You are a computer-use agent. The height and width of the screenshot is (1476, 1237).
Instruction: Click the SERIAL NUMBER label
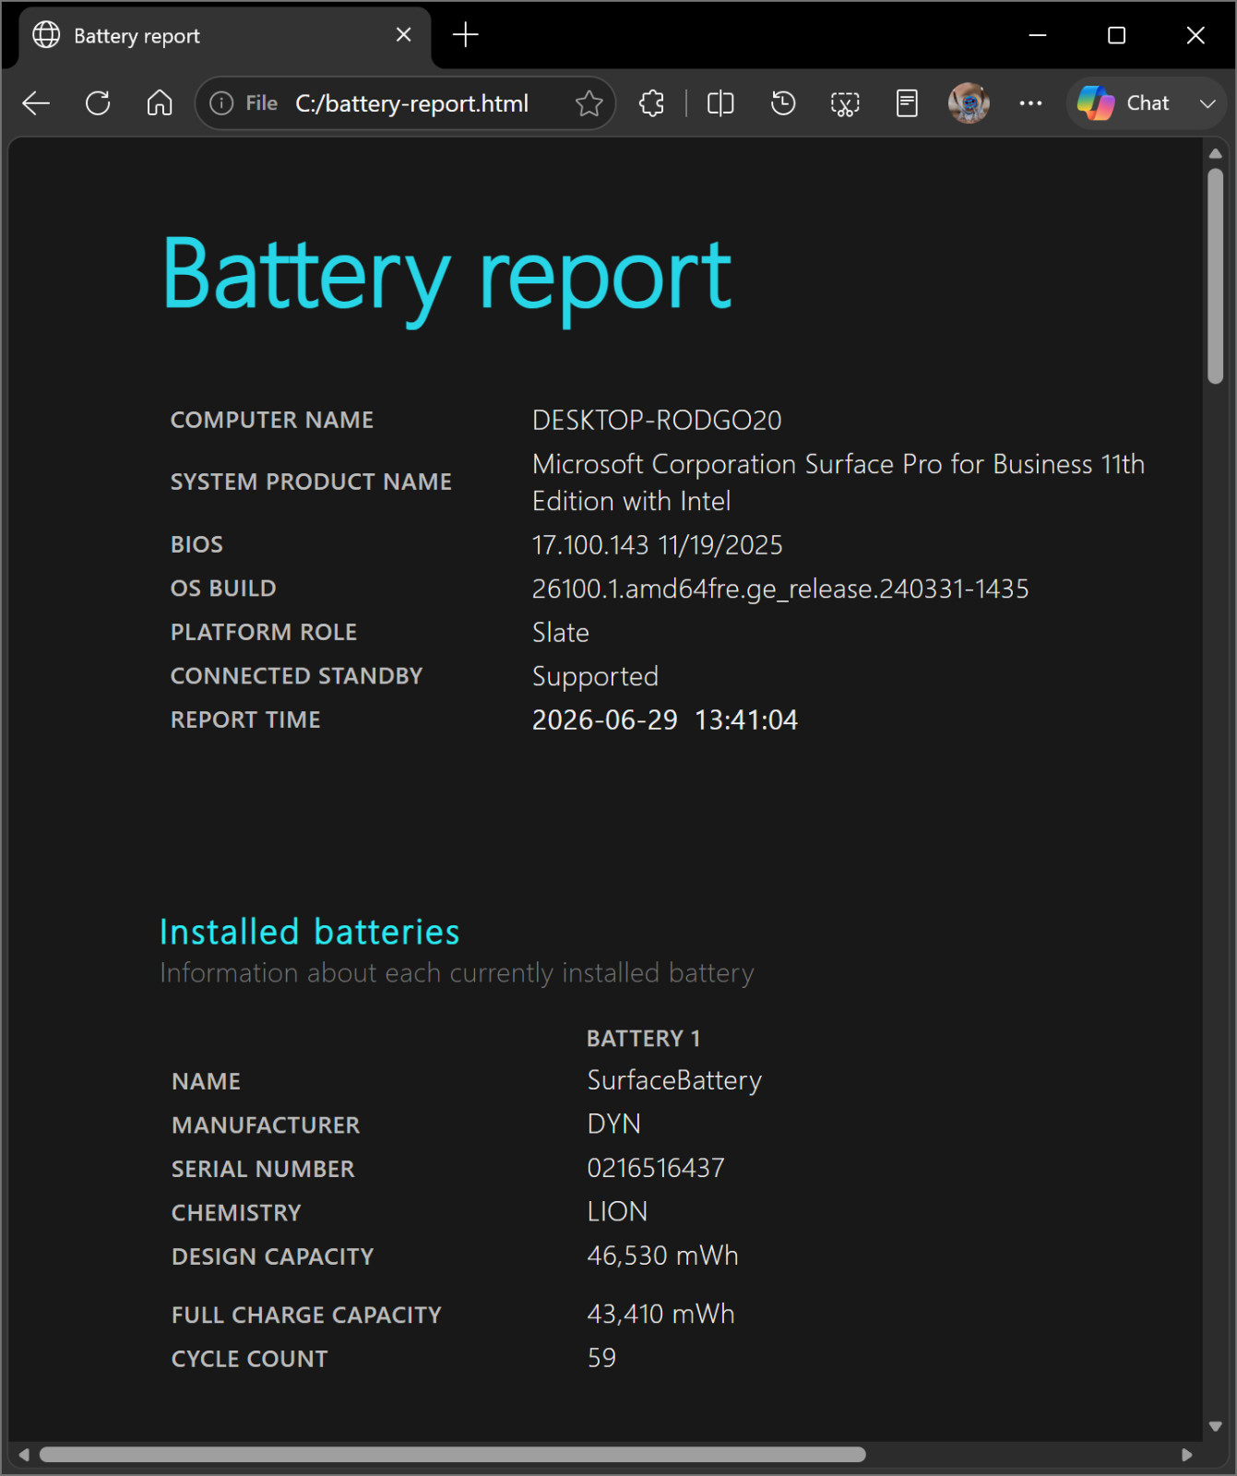[263, 1170]
